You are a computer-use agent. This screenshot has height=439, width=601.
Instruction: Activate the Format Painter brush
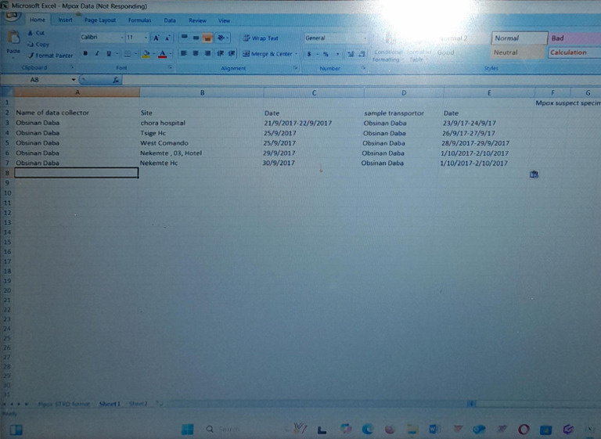50,56
